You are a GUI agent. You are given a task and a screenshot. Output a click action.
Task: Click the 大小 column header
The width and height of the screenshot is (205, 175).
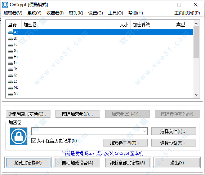click(x=119, y=24)
